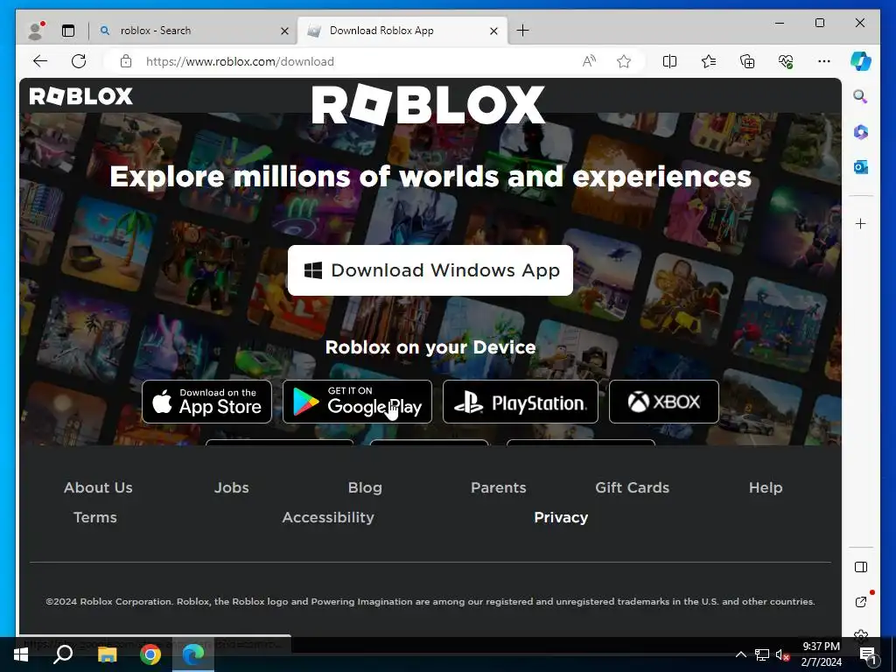Open the Parents footer link
896x672 pixels.
click(498, 487)
